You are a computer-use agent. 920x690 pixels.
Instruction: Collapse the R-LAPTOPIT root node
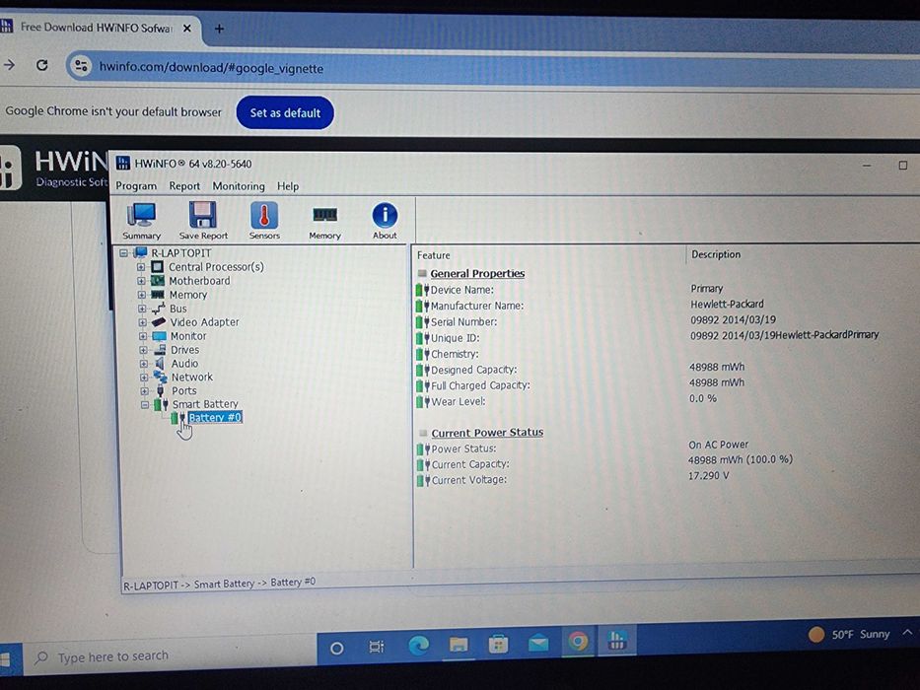[123, 253]
